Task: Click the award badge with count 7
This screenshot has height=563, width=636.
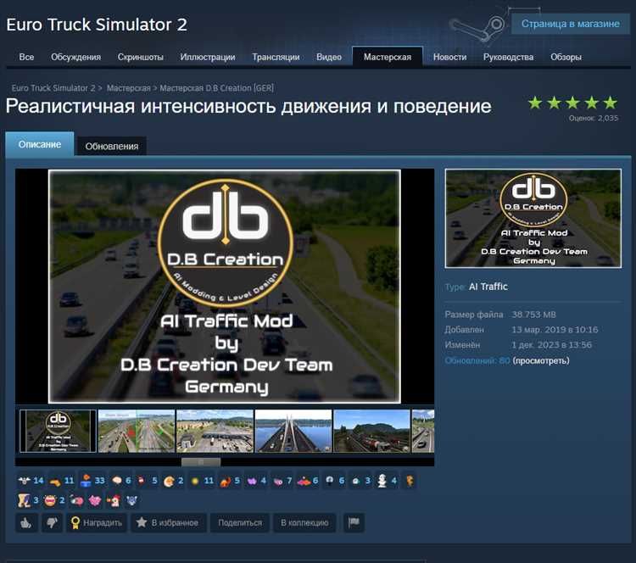Action: (x=282, y=481)
